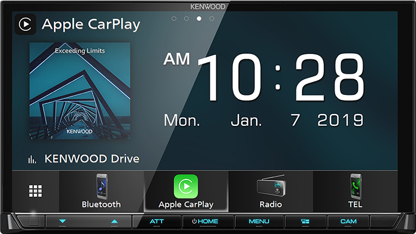Tap the CarPlay logo beside the title
Viewport: 416px width, 234px height.
click(25, 24)
